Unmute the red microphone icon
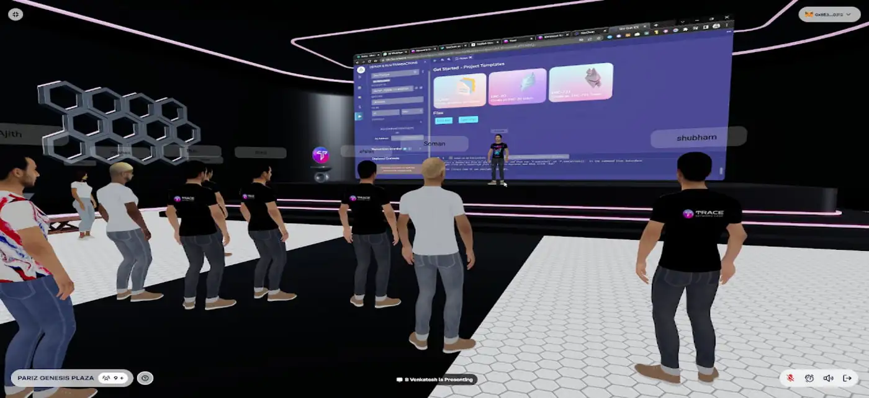 click(791, 378)
